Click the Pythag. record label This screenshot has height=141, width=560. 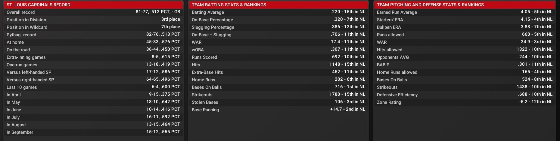[21, 35]
